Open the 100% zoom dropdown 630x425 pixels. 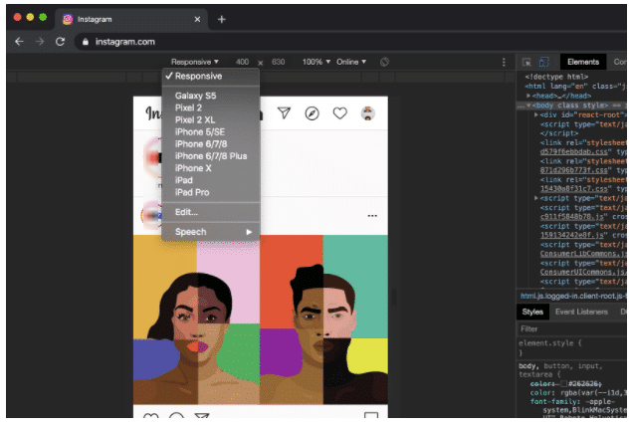[x=316, y=62]
